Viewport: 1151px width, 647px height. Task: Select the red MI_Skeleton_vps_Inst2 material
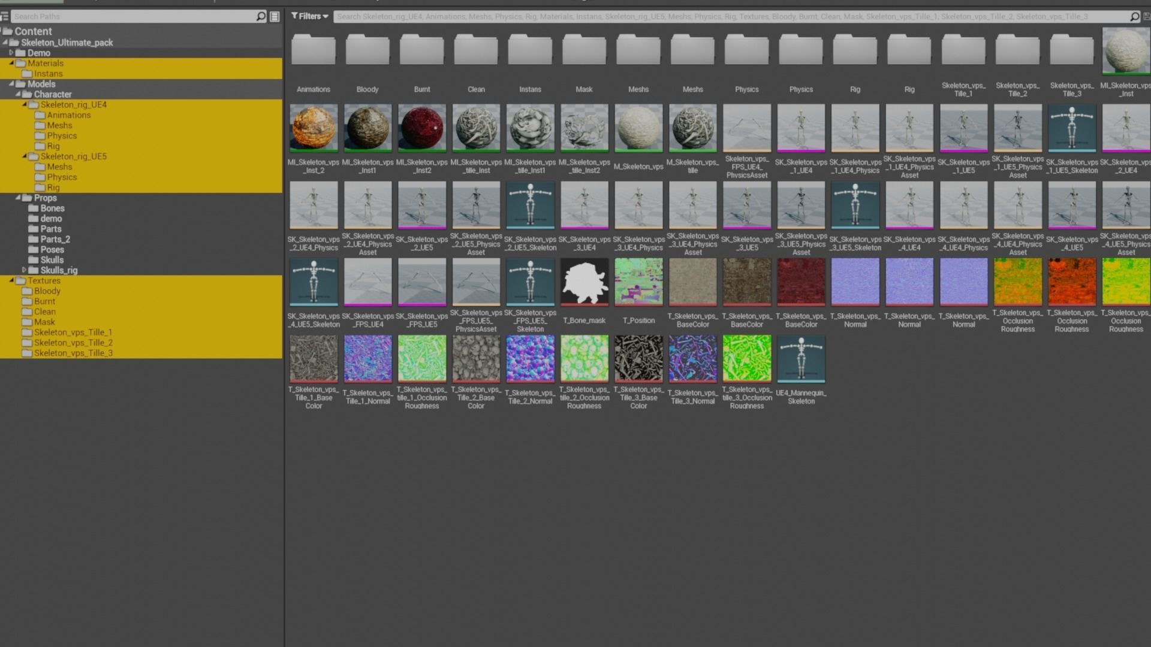pos(422,128)
